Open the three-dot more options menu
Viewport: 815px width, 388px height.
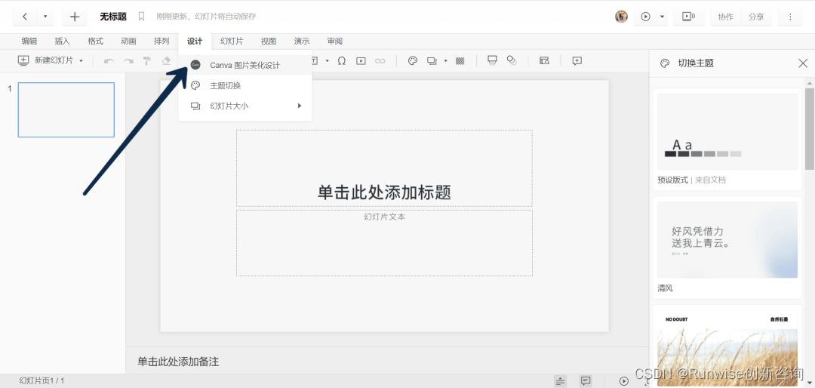click(x=790, y=17)
